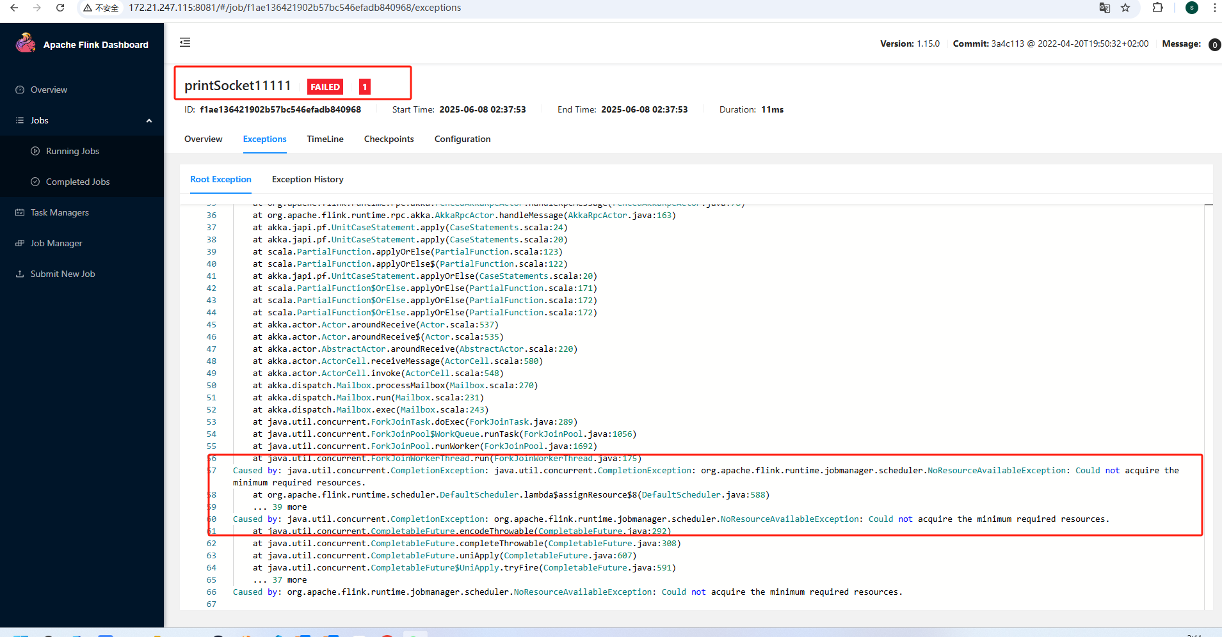Click Version 1.15.0 text in header
The height and width of the screenshot is (637, 1222).
910,43
